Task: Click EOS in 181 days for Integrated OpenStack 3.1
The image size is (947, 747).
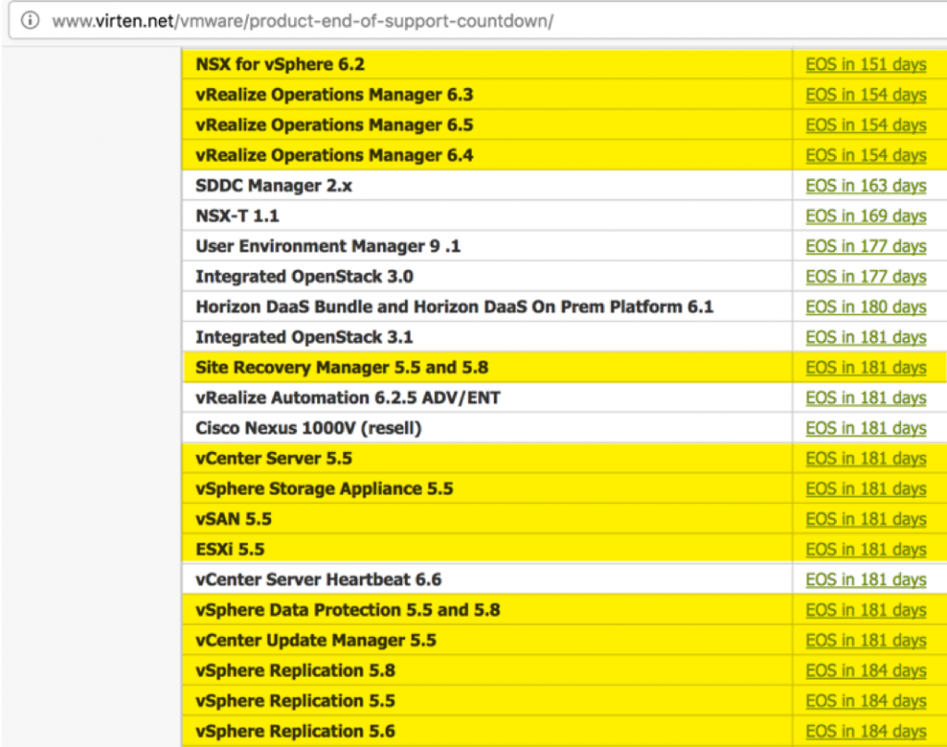Action: coord(867,337)
